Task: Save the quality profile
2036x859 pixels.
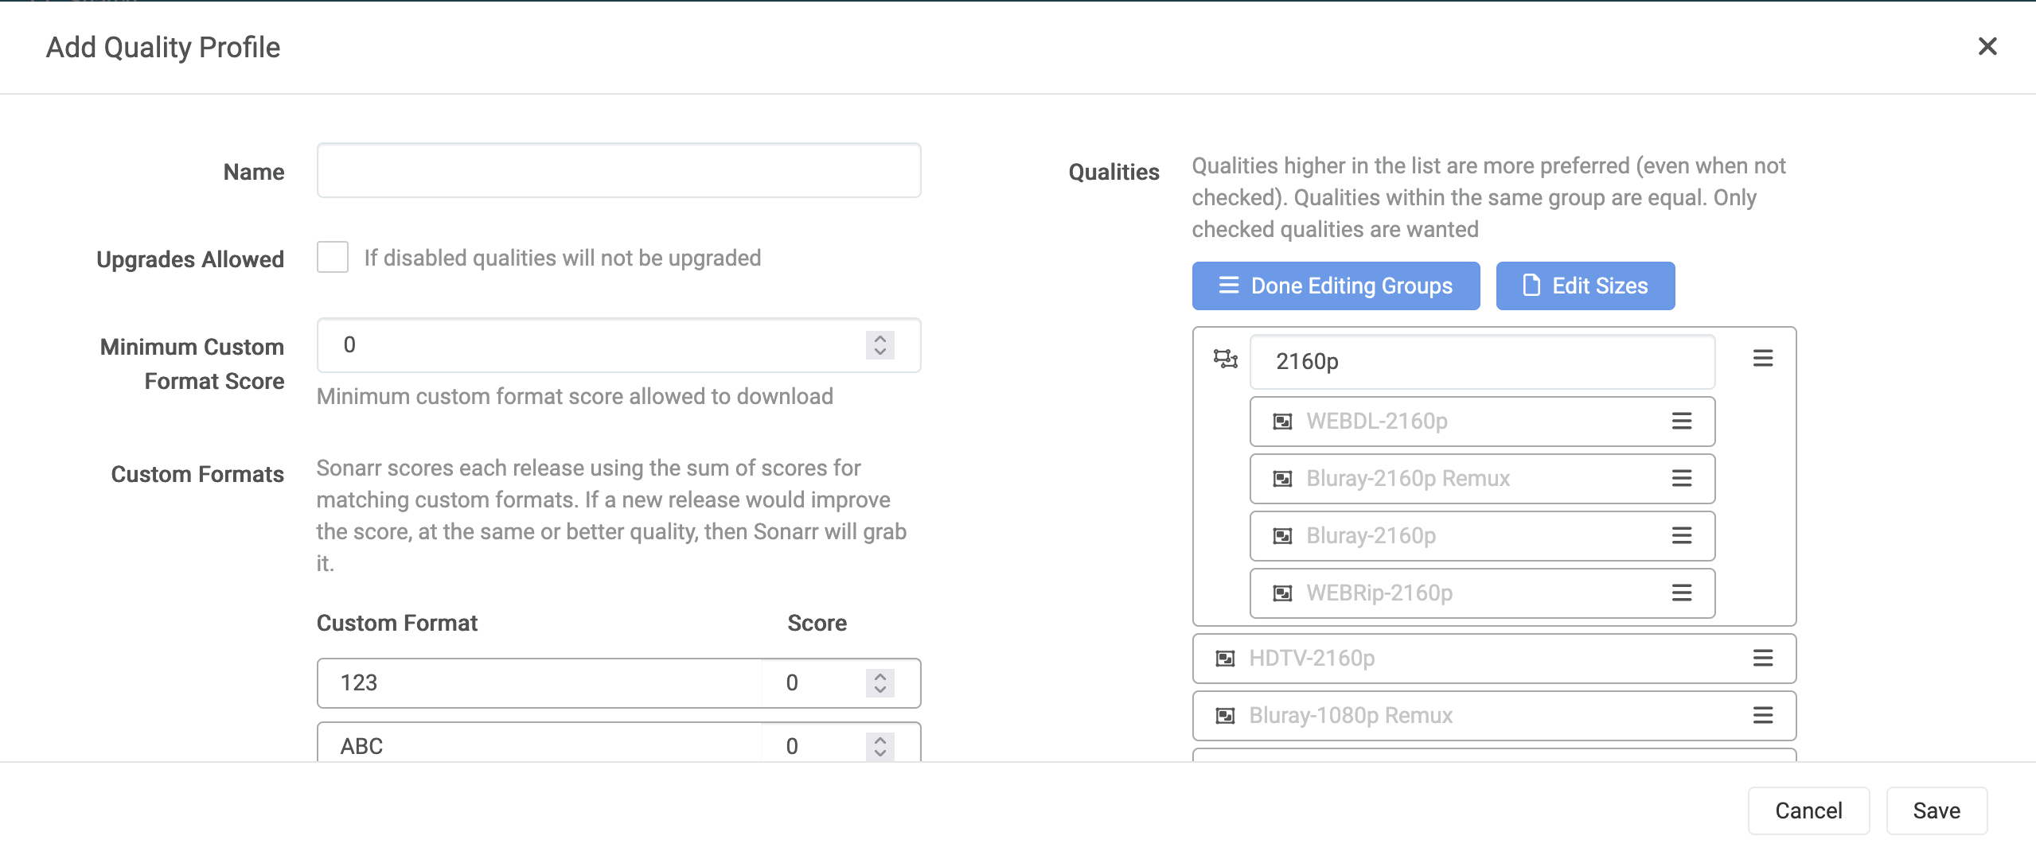Action: click(x=1936, y=810)
